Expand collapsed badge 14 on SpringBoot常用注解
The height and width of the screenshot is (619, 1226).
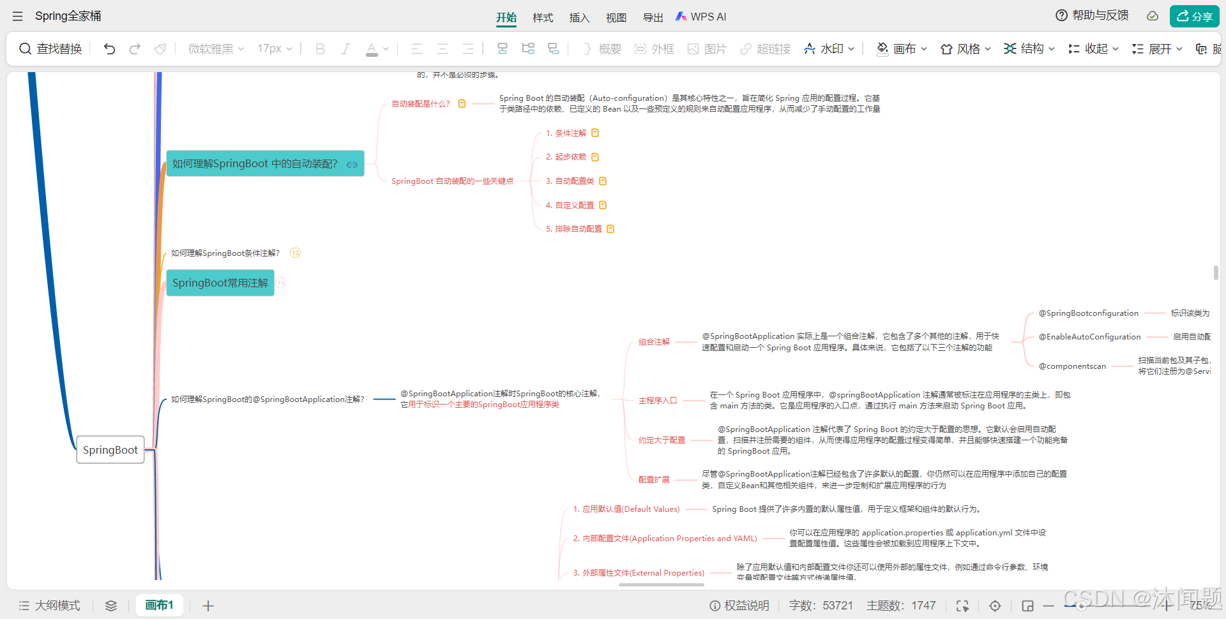click(282, 283)
